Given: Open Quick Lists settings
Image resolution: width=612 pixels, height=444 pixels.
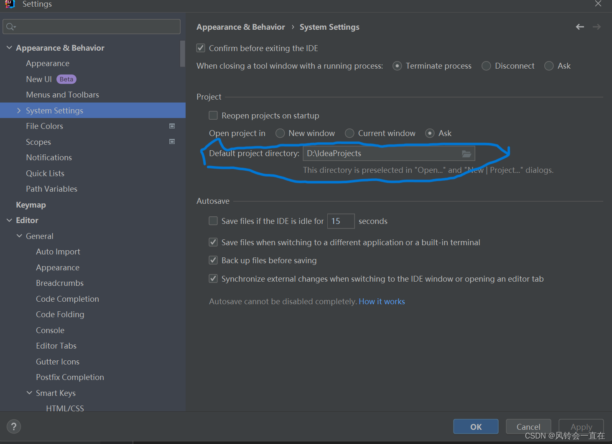Looking at the screenshot, I should 45,173.
